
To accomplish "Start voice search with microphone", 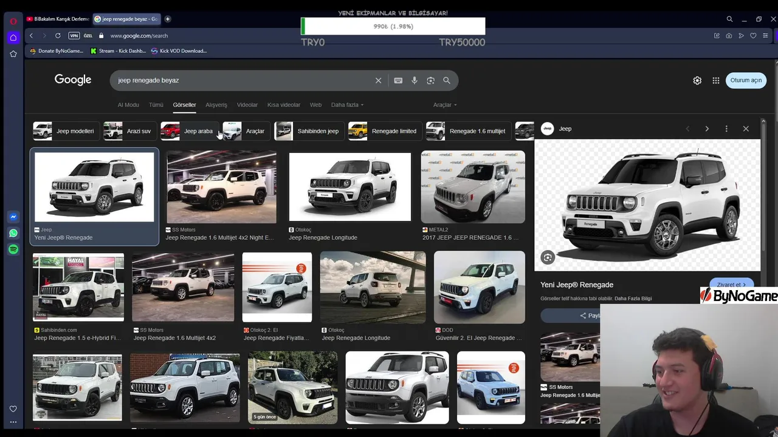I will [415, 80].
